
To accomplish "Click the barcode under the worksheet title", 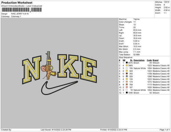I will pos(21,10).
